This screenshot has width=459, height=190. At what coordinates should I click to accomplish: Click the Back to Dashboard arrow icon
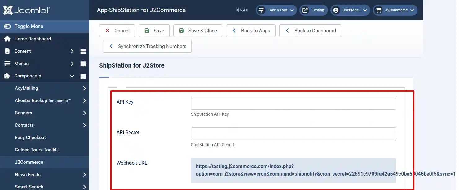(288, 31)
